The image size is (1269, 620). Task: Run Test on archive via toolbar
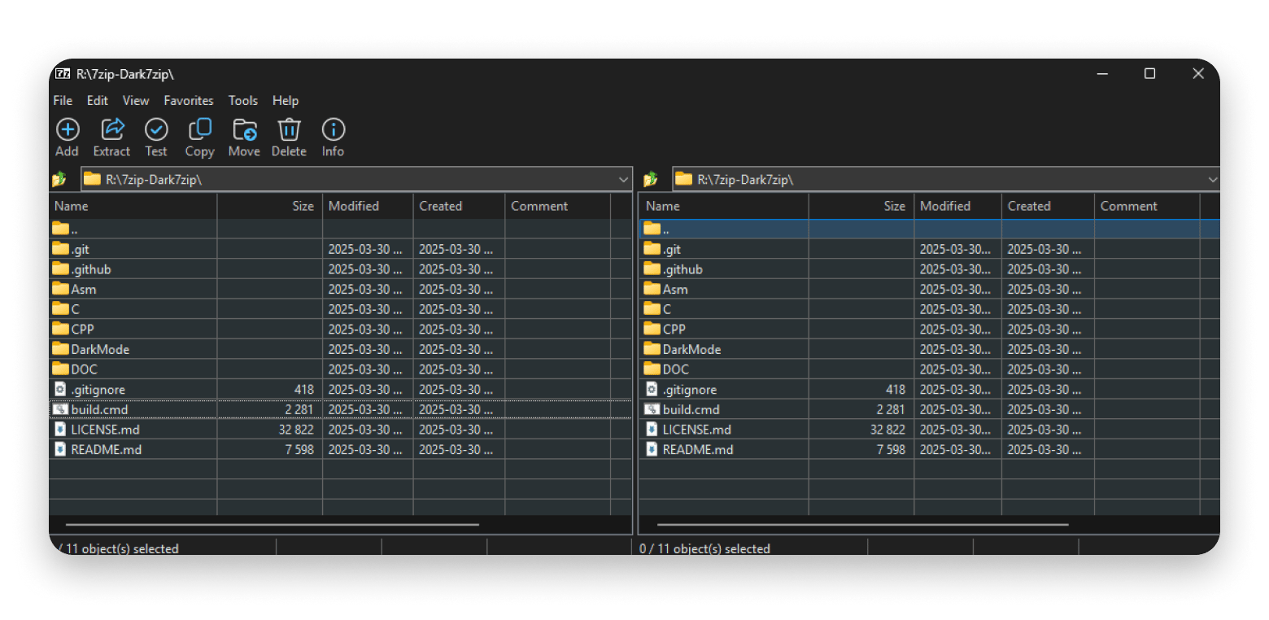pos(155,130)
